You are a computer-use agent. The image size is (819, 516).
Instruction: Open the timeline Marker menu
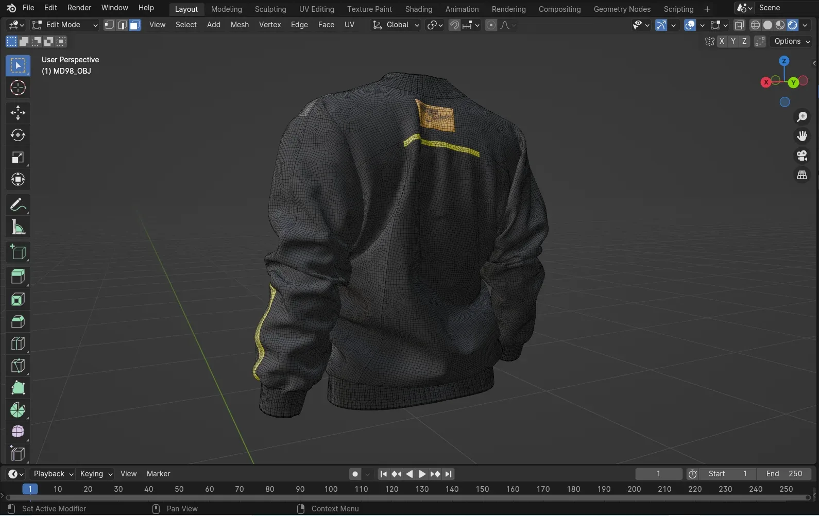(x=158, y=474)
